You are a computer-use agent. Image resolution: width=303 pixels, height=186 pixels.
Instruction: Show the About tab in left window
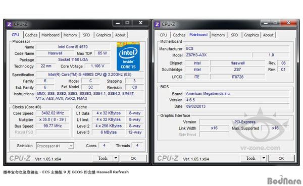[x=120, y=35]
